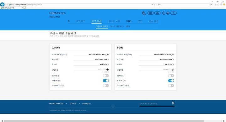Screen dimensions: 226x122
Task: Click the horizontal scrollbar right arrow
Action: pyautogui.click(x=223, y=121)
